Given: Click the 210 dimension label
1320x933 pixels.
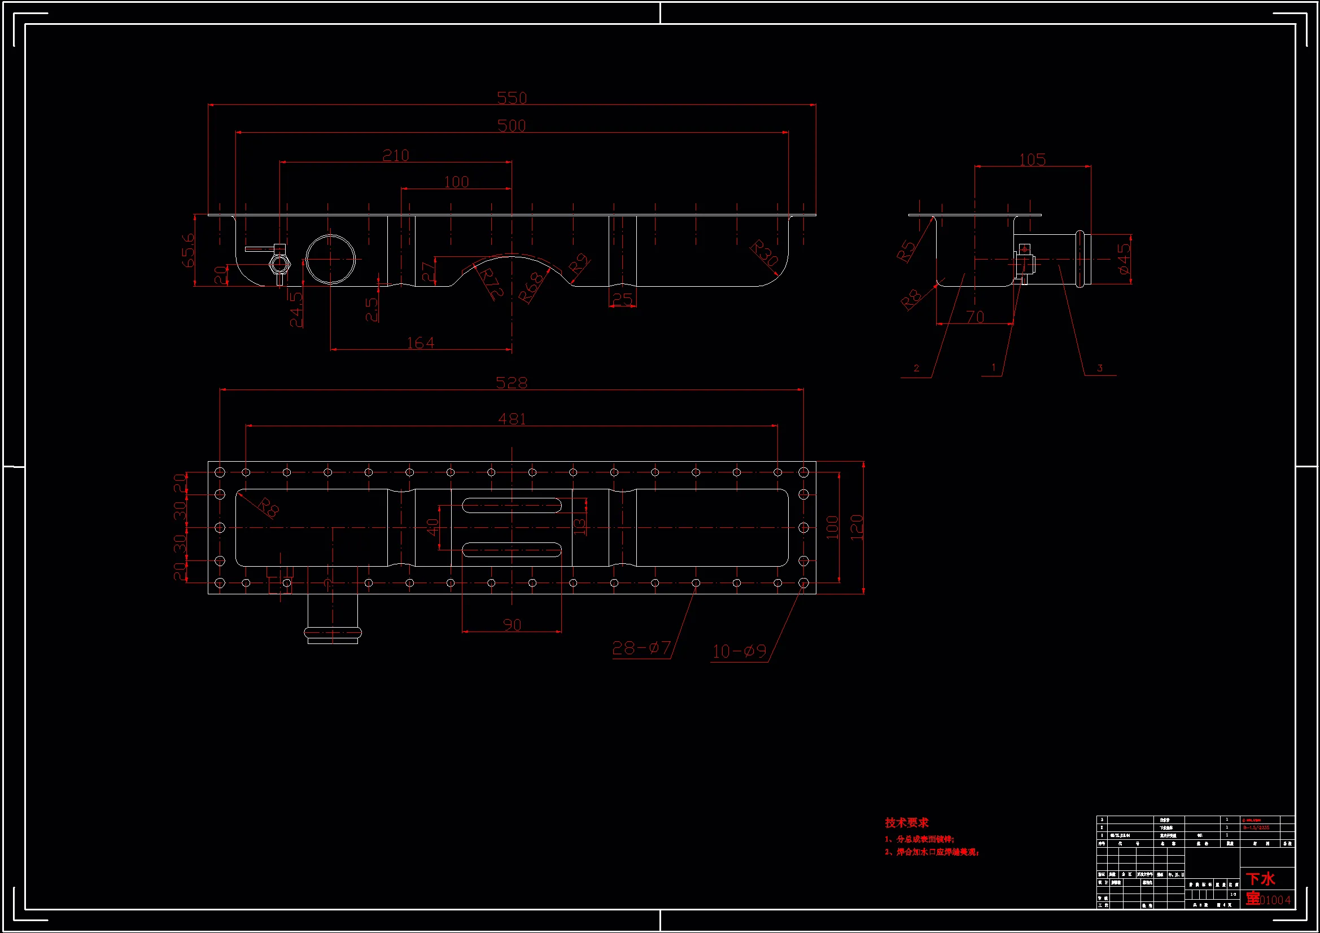Looking at the screenshot, I should 396,155.
